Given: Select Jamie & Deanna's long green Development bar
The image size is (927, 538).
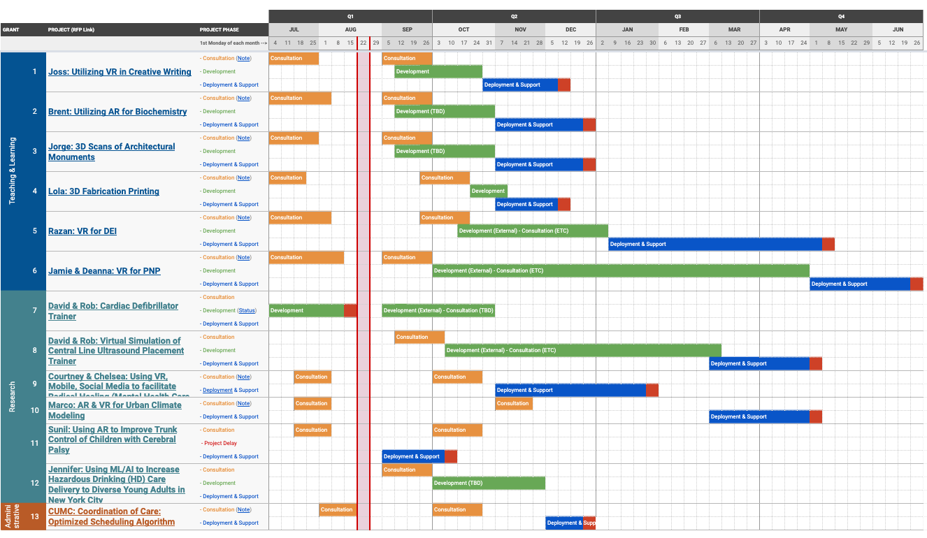Looking at the screenshot, I should tap(621, 270).
